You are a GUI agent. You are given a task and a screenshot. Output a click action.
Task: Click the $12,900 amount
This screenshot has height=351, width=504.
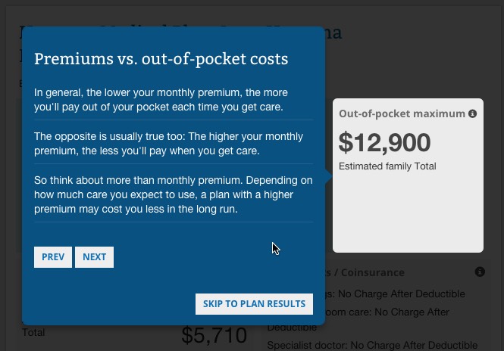coord(384,142)
